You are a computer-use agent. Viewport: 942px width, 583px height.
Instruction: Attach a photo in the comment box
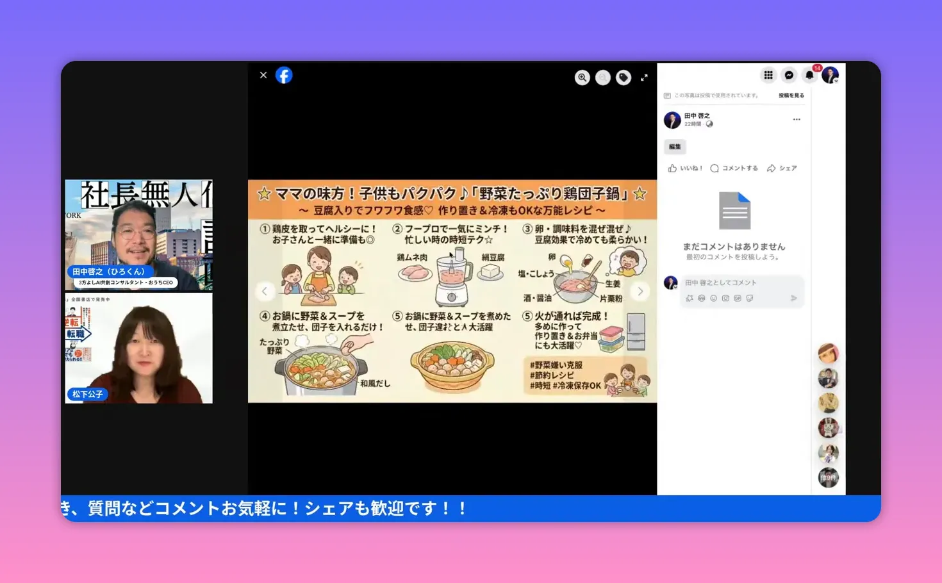tap(725, 297)
